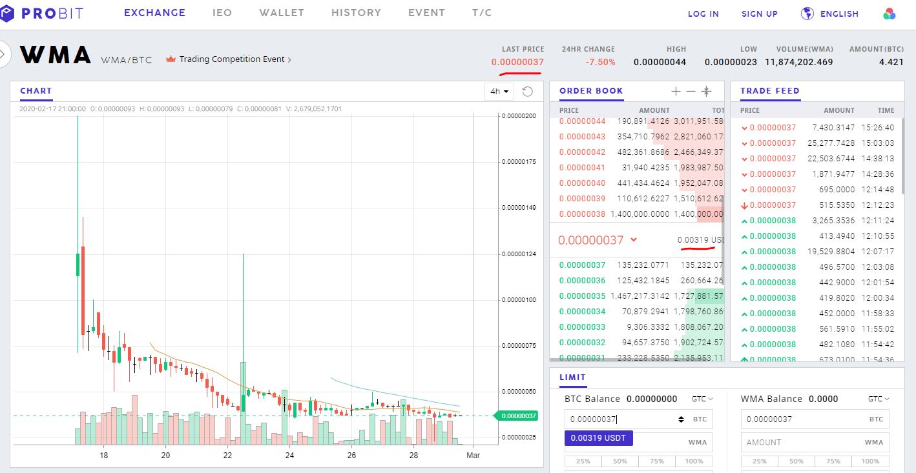Select the 25% amount button under BTC Balance

coord(583,461)
